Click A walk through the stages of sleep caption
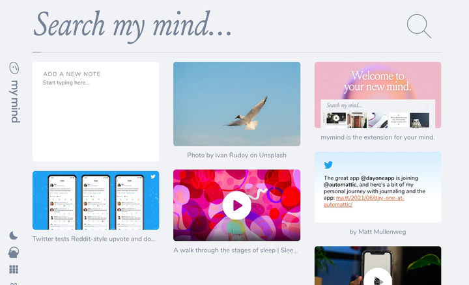The image size is (469, 285). [x=235, y=251]
